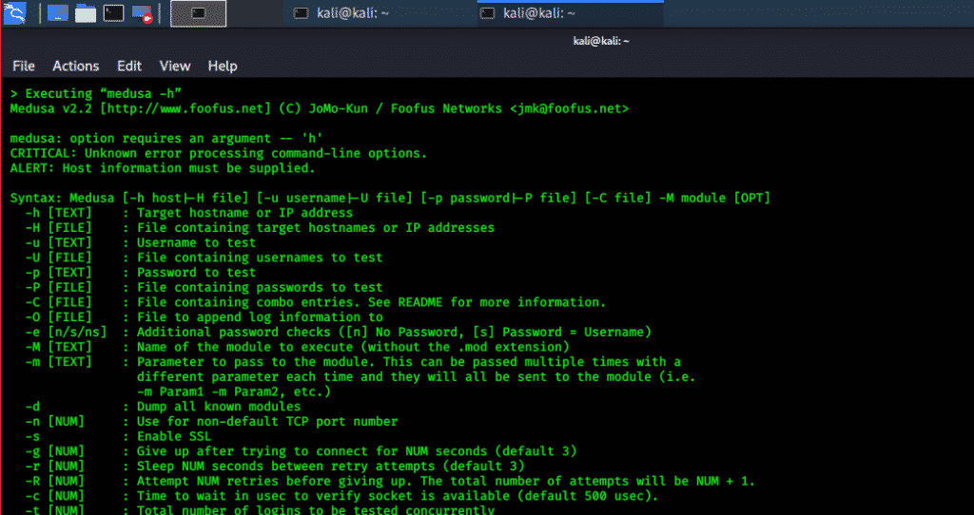Click 'Time to wait in usec' line

coord(398,496)
